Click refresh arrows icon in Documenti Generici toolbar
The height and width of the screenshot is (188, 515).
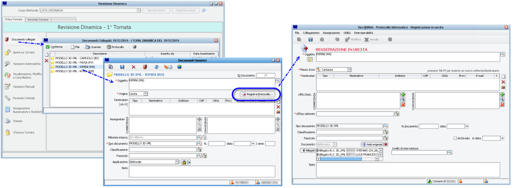click(157, 67)
